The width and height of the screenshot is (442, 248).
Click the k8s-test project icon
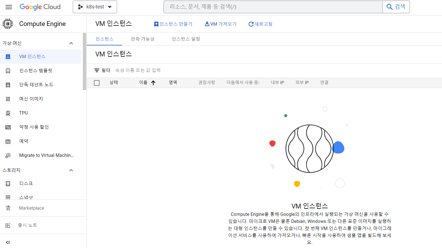[x=80, y=7]
